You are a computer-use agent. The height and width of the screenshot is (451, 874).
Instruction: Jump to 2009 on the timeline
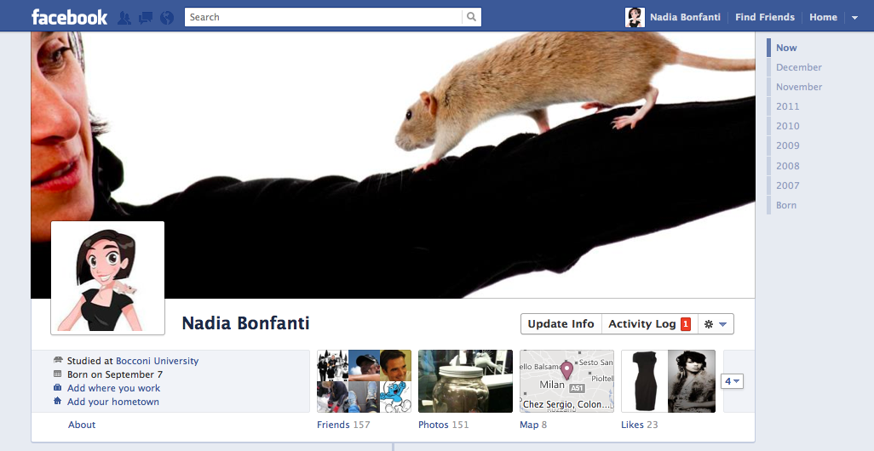(787, 146)
